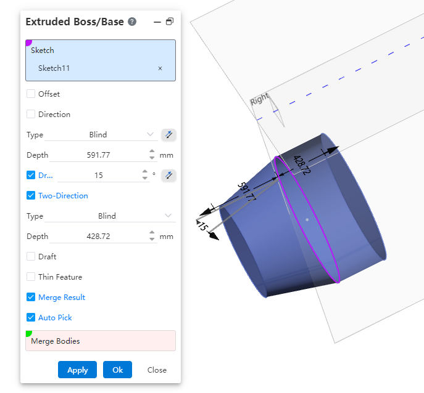Minimize the Extruded Boss/Base panel
The width and height of the screenshot is (424, 393).
pyautogui.click(x=157, y=22)
